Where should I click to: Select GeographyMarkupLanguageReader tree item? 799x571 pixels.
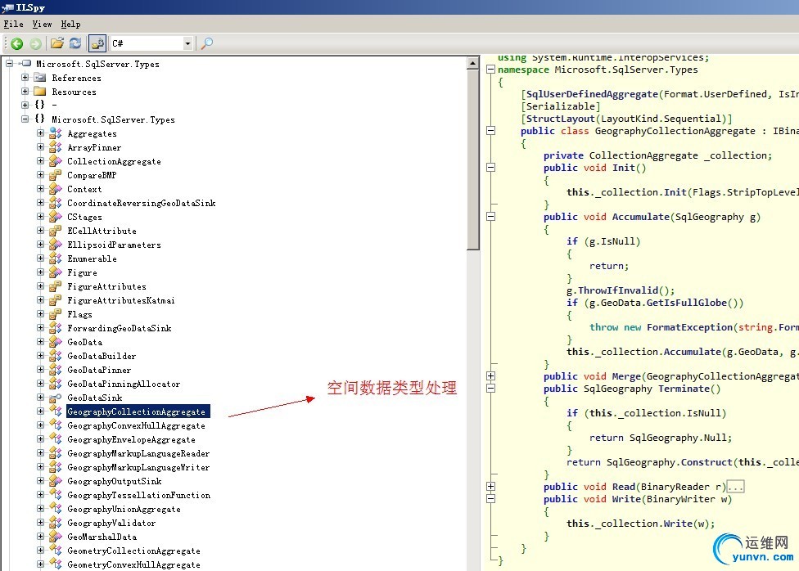tap(138, 453)
